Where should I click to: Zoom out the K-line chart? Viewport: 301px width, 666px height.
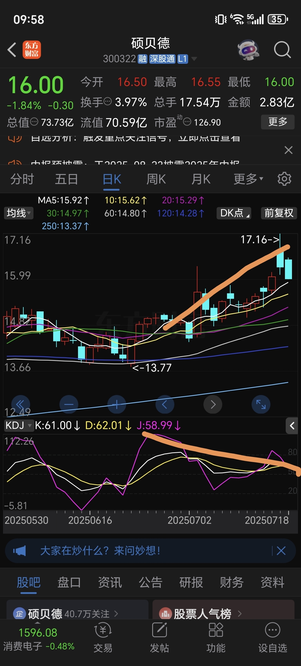click(x=69, y=404)
